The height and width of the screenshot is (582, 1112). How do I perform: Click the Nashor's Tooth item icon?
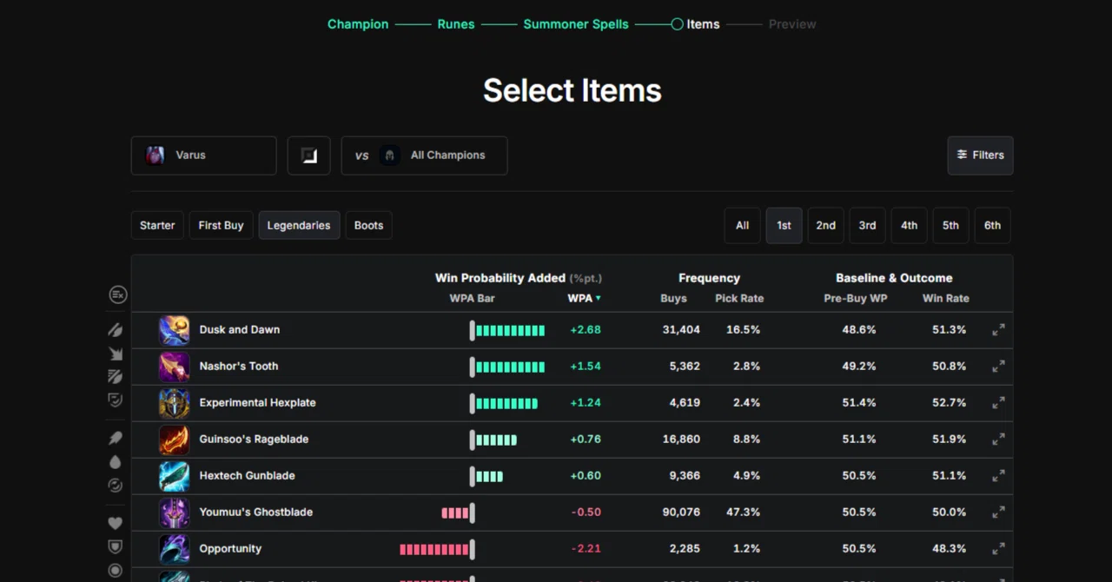[174, 367]
